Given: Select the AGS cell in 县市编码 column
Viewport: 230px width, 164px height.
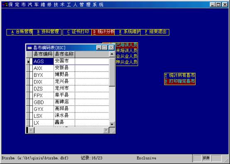Looking at the screenshot, I should [43, 61].
